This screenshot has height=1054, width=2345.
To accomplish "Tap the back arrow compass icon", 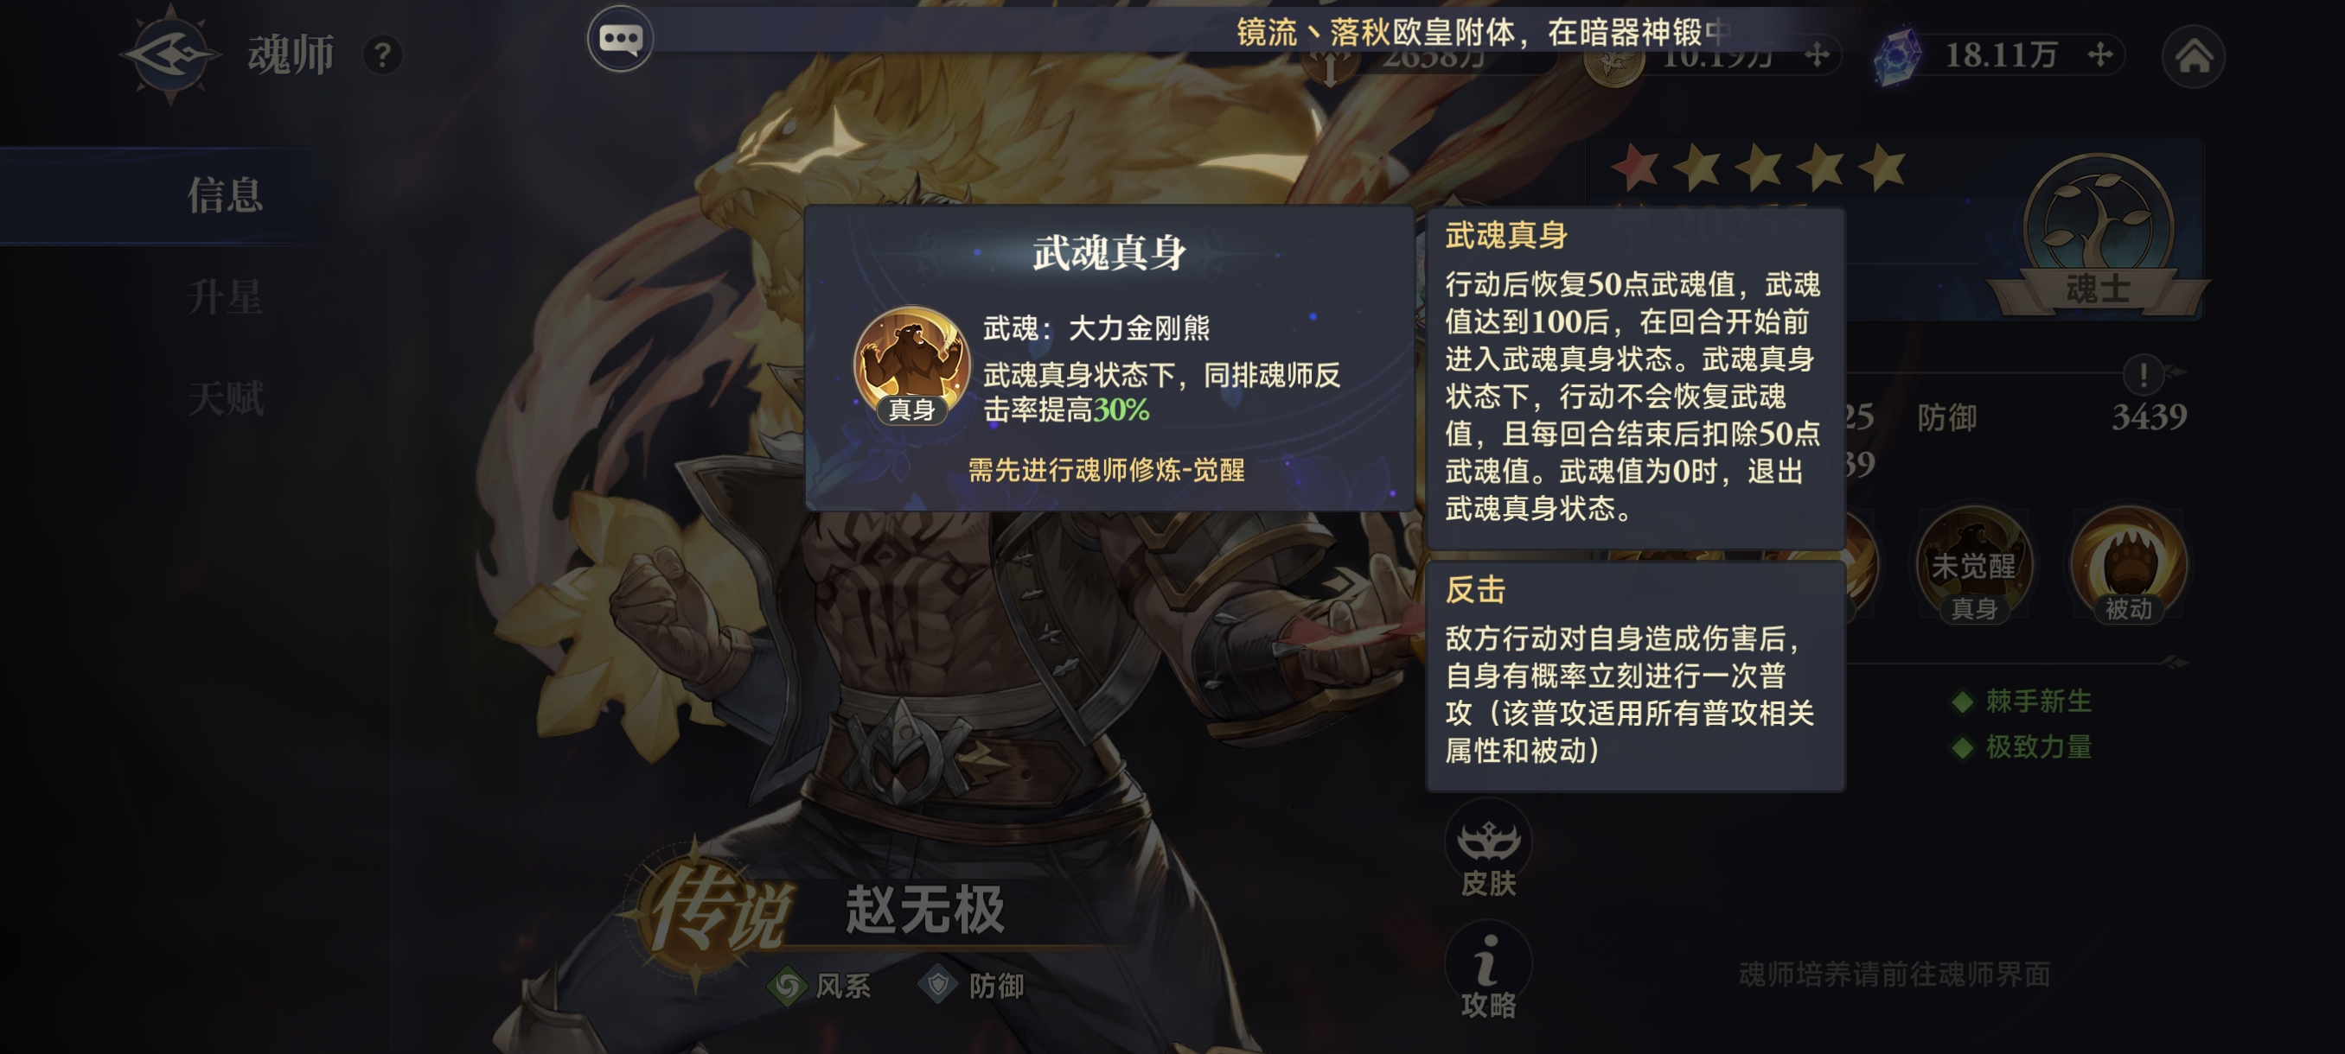I will tap(170, 54).
